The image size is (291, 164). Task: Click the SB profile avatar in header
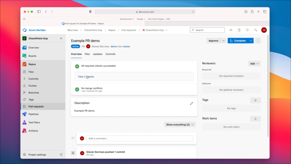[x=264, y=30]
